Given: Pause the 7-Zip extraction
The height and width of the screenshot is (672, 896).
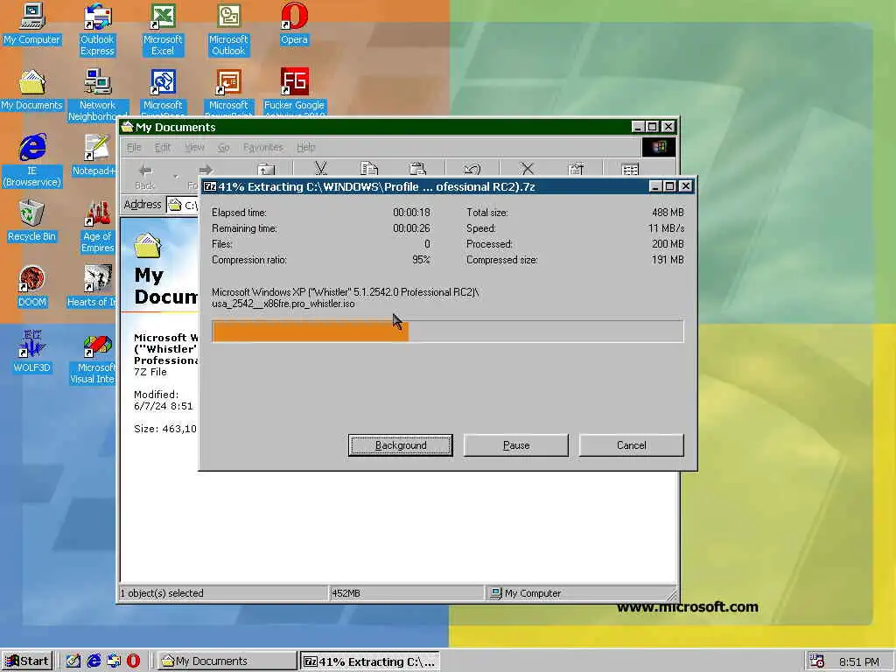Looking at the screenshot, I should pos(516,445).
